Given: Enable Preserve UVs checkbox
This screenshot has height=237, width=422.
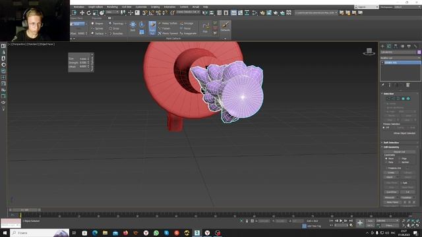Looking at the screenshot, I should (x=386, y=168).
